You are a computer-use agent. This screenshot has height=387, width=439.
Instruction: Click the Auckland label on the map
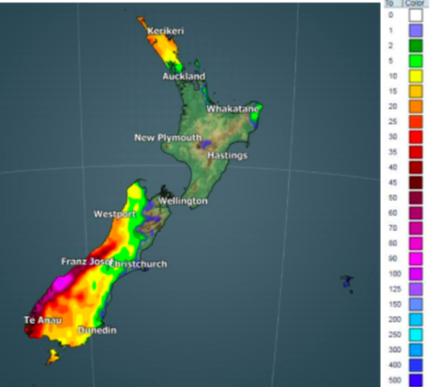coord(184,76)
